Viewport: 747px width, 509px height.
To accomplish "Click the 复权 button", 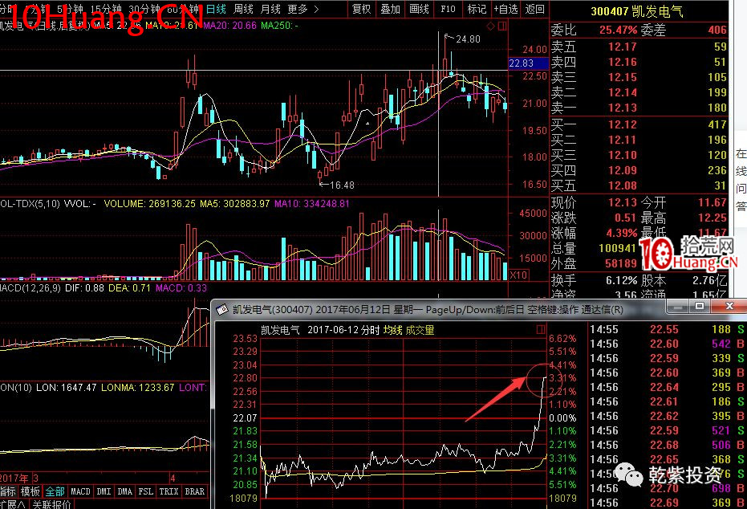I will tap(361, 9).
